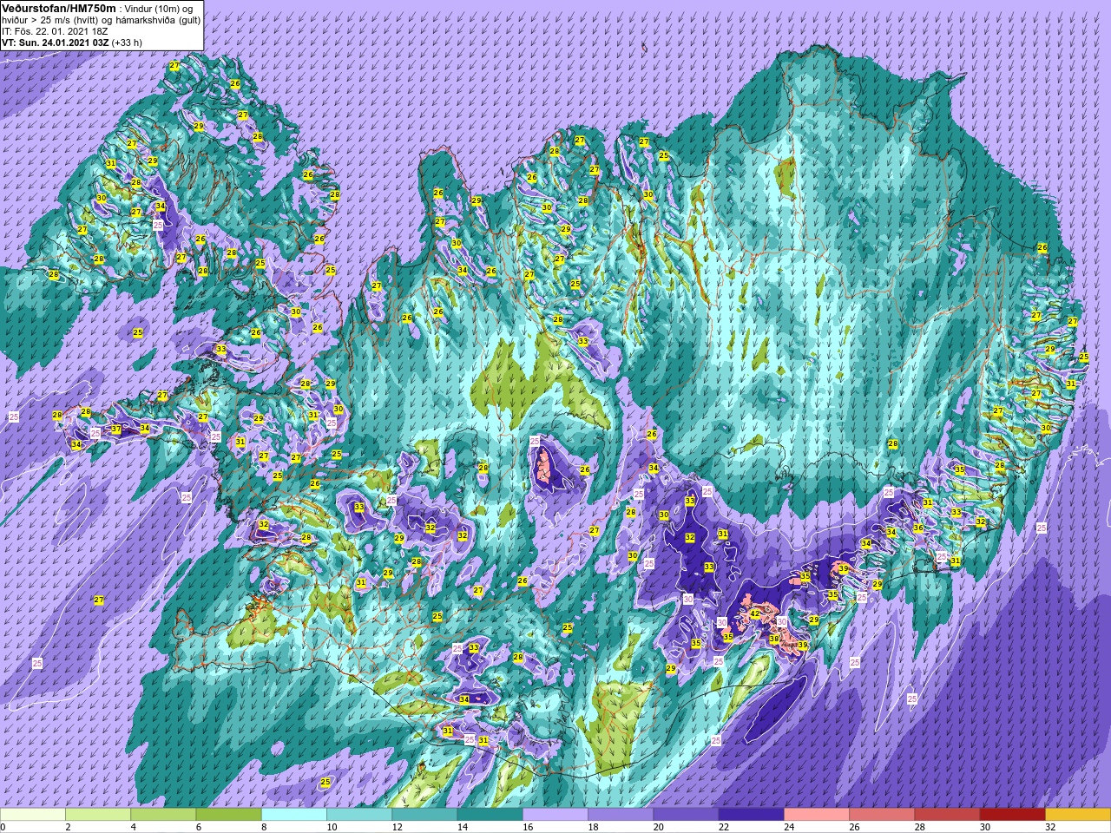Pick the red 28–30 m/s legend swatch

(x=948, y=815)
